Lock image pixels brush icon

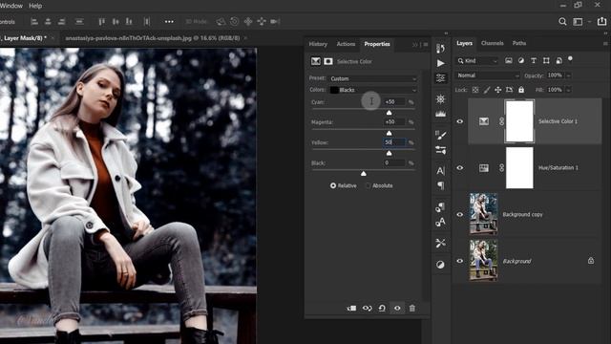[487, 90]
